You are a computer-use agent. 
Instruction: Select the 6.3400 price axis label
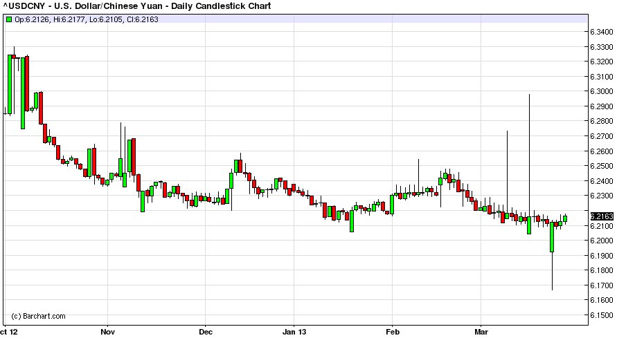tap(602, 32)
